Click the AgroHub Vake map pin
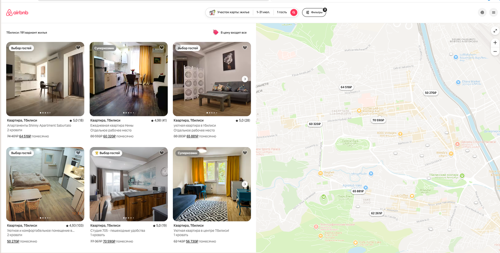Image resolution: width=500 pixels, height=253 pixels. [365, 187]
